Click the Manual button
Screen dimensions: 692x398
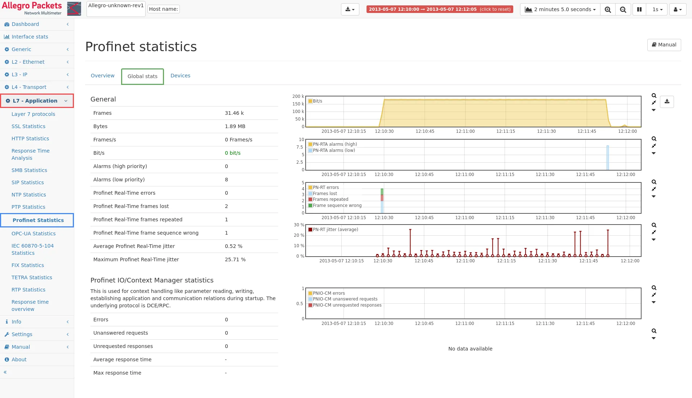pyautogui.click(x=664, y=45)
